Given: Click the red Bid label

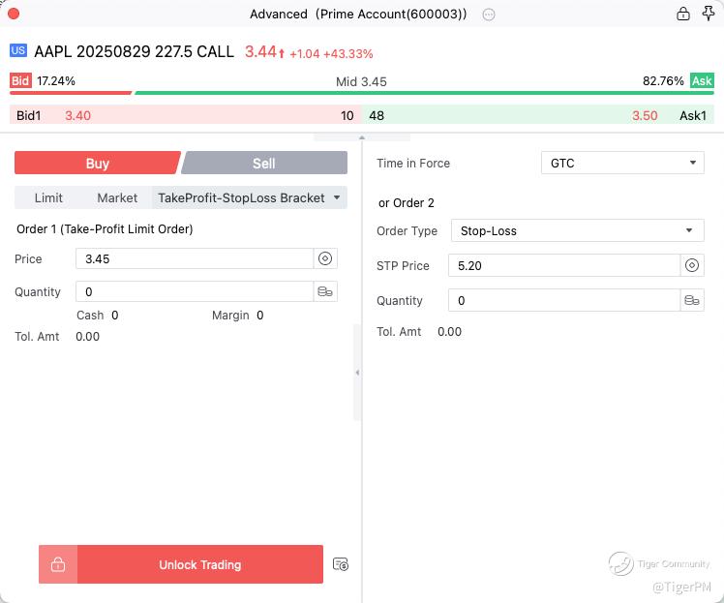Looking at the screenshot, I should point(20,80).
